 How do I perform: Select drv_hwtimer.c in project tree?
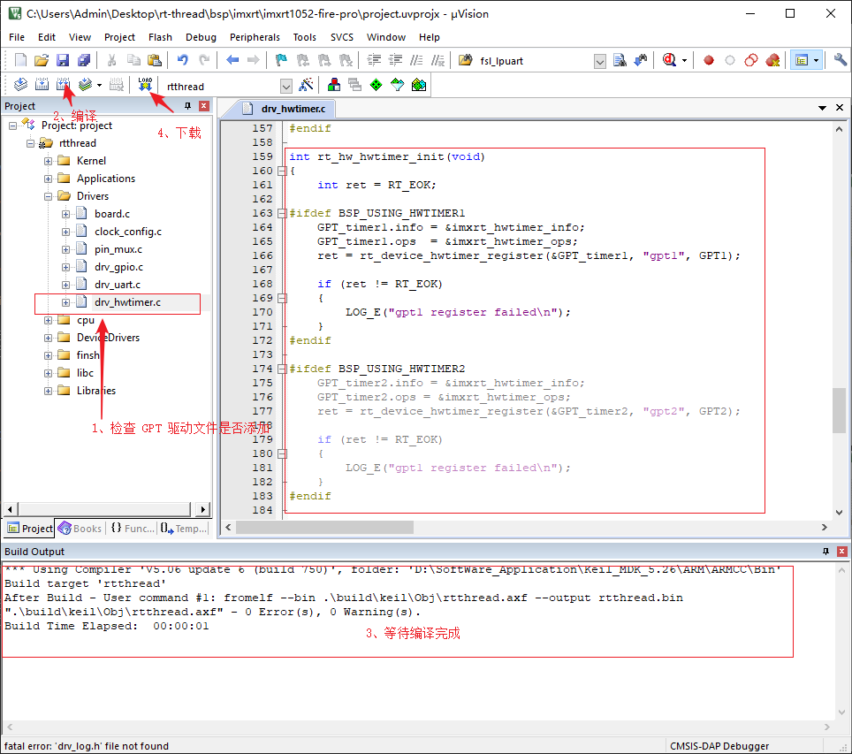127,302
